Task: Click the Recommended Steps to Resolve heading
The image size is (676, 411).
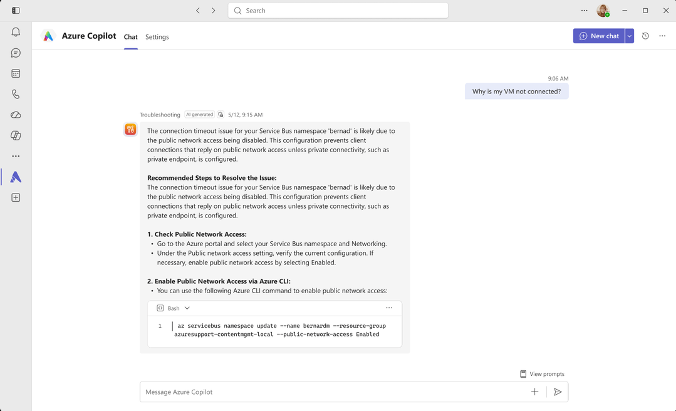Action: coord(212,178)
